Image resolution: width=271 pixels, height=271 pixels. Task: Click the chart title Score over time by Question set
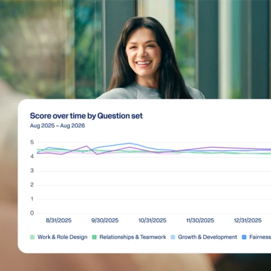[x=86, y=116]
